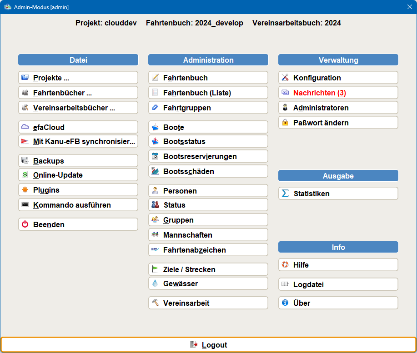Open Nachrichten (3) messages
Screen dimensions: 417x353
338,93
